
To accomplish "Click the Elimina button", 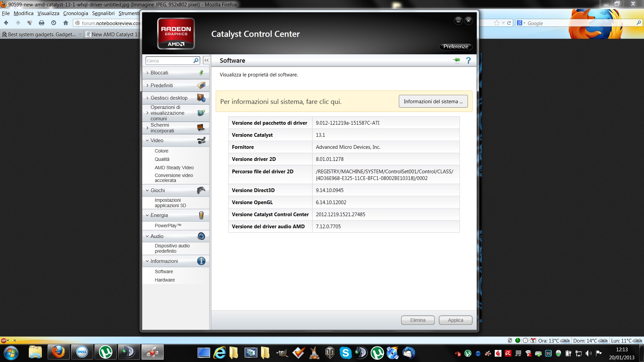I will click(x=418, y=320).
